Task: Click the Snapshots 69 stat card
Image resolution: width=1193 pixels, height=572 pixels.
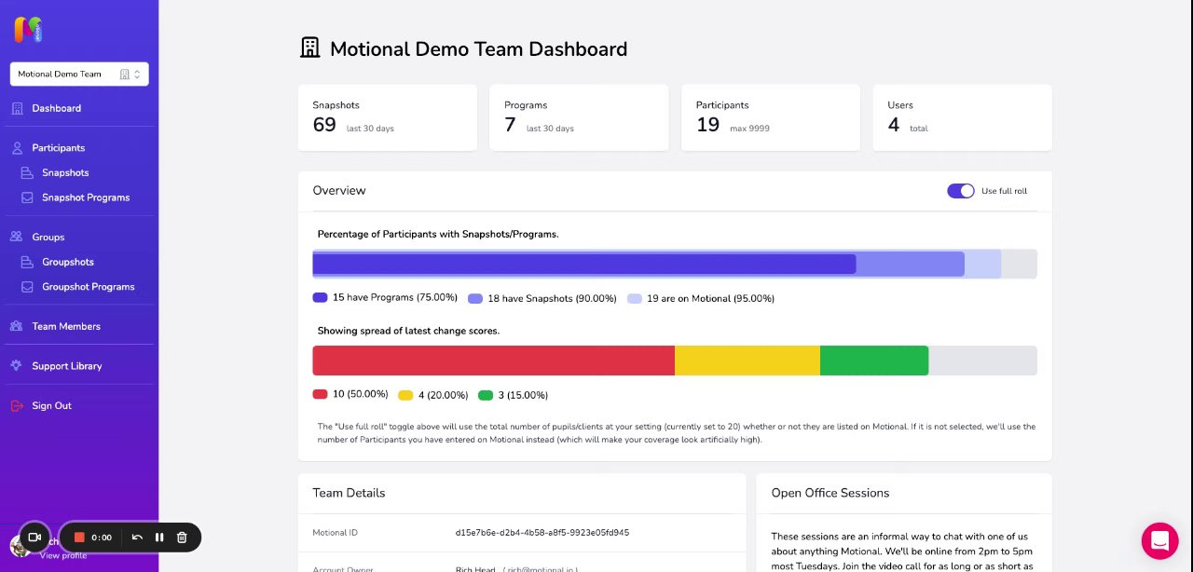Action: tap(388, 117)
